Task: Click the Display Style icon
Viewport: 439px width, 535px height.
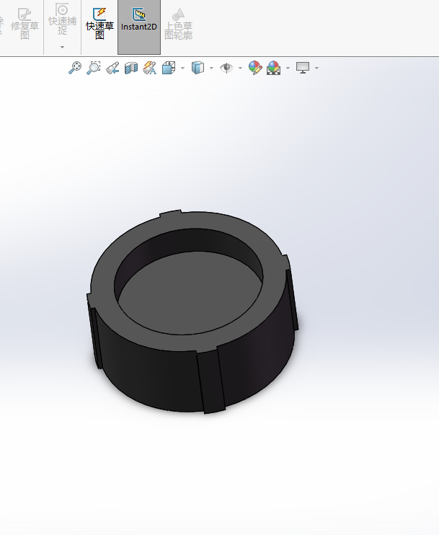Action: point(198,68)
